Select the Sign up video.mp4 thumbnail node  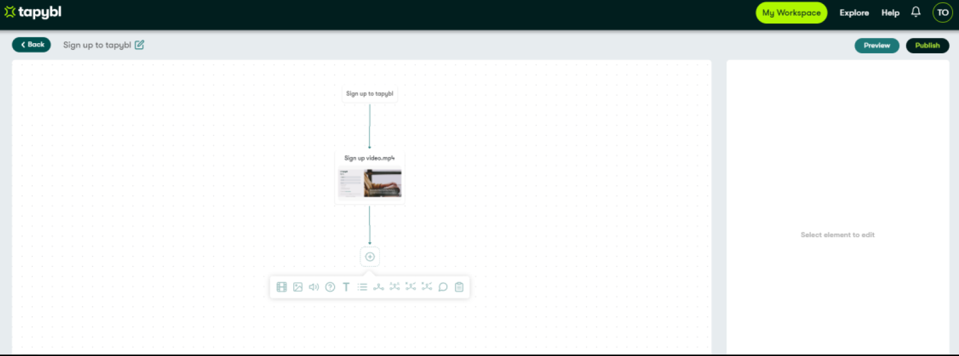[x=370, y=183]
